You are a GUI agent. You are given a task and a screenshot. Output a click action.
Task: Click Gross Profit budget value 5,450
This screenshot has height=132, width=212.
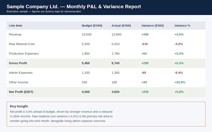click(x=86, y=63)
